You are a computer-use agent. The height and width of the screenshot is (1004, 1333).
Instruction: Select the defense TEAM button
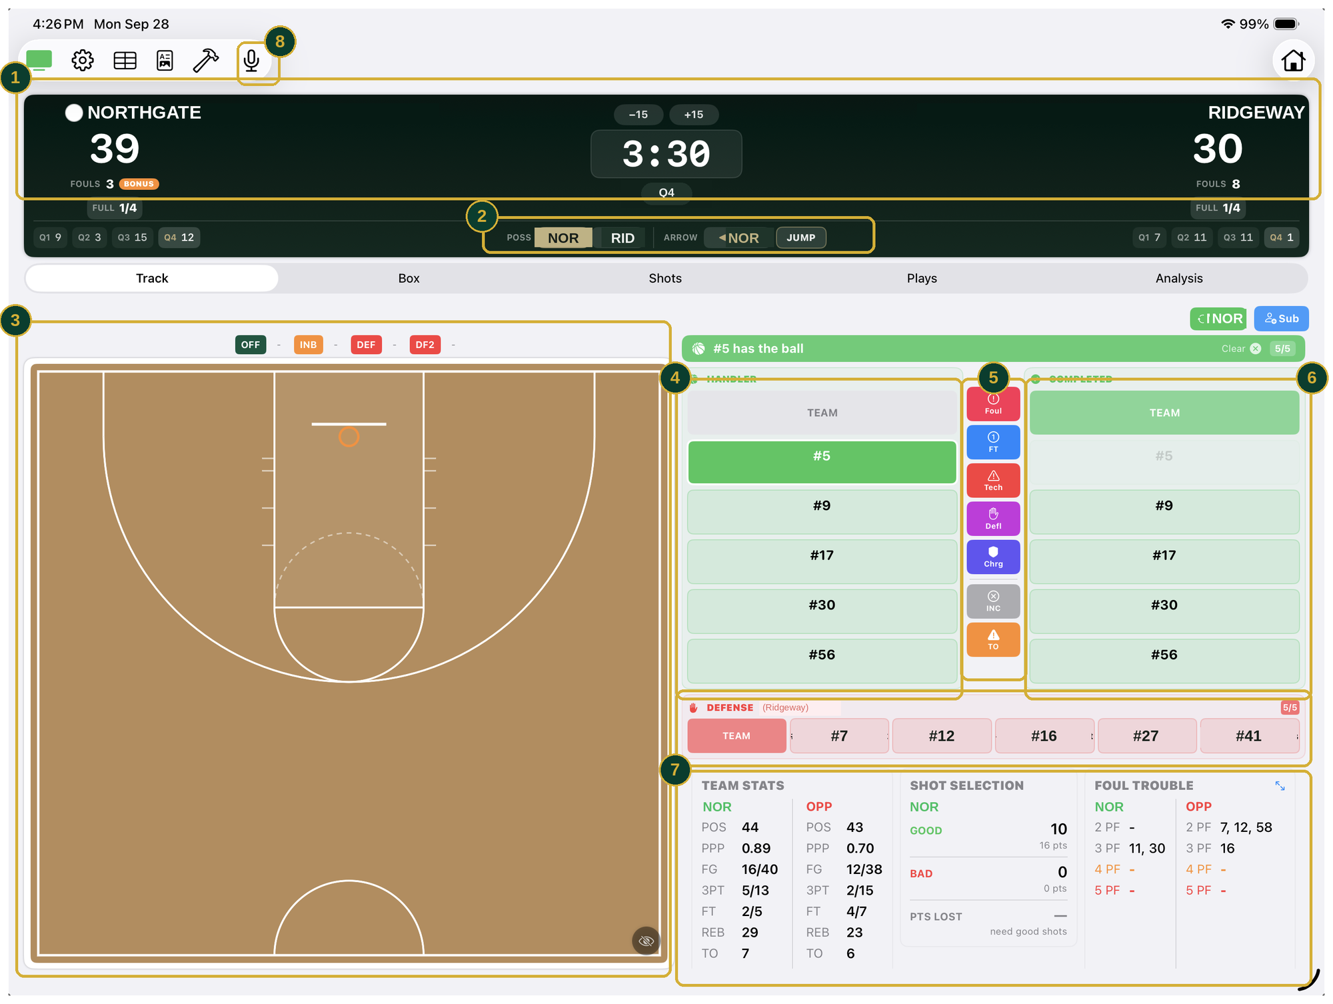[736, 736]
